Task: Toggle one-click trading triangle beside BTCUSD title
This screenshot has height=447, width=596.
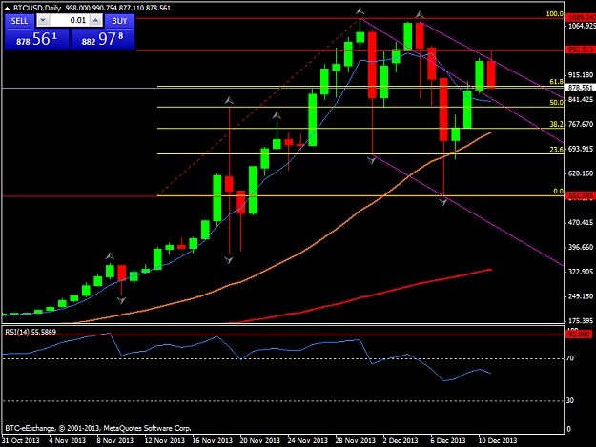Action: (x=8, y=8)
